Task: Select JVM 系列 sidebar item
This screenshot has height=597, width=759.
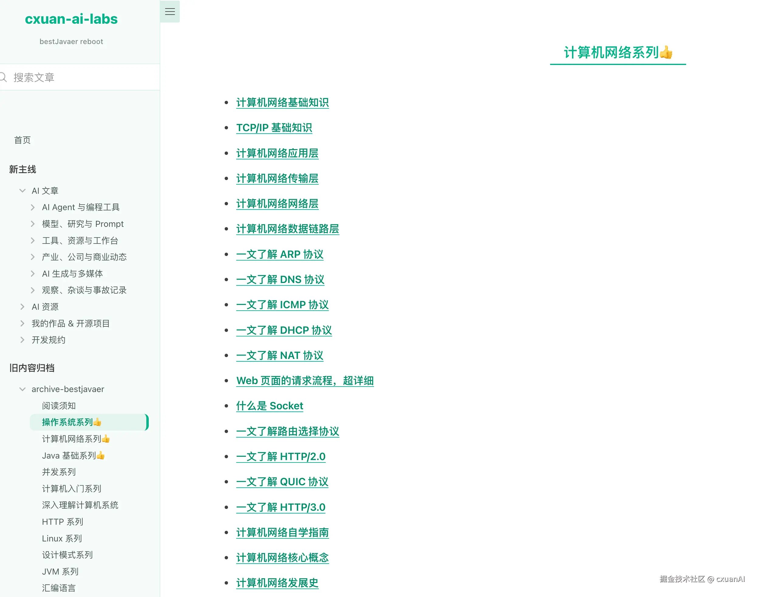Action: pos(60,572)
